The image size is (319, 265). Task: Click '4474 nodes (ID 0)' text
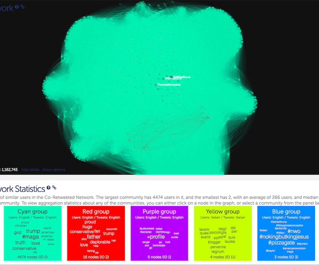click(33, 257)
